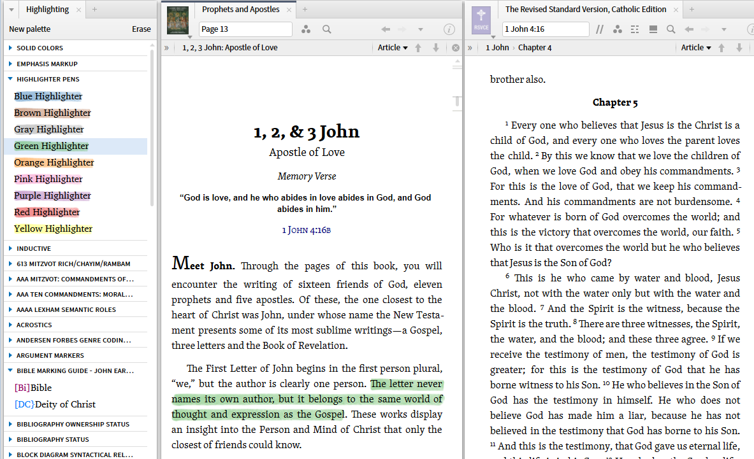Switch to the Prophets and Apostles tab

240,10
